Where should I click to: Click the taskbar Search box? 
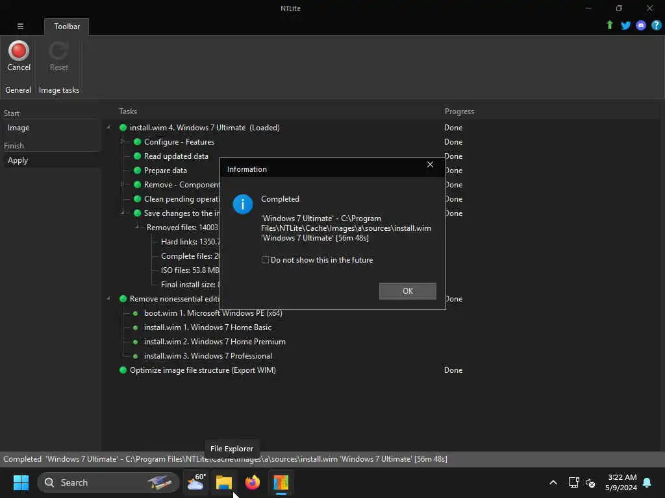108,482
